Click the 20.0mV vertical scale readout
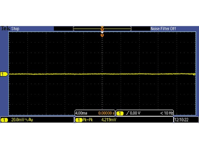The width and height of the screenshot is (199, 149). pyautogui.click(x=17, y=120)
